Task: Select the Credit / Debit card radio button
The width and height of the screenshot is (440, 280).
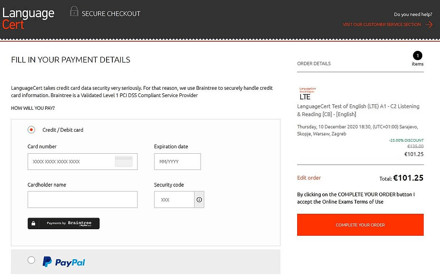Action: click(31, 130)
